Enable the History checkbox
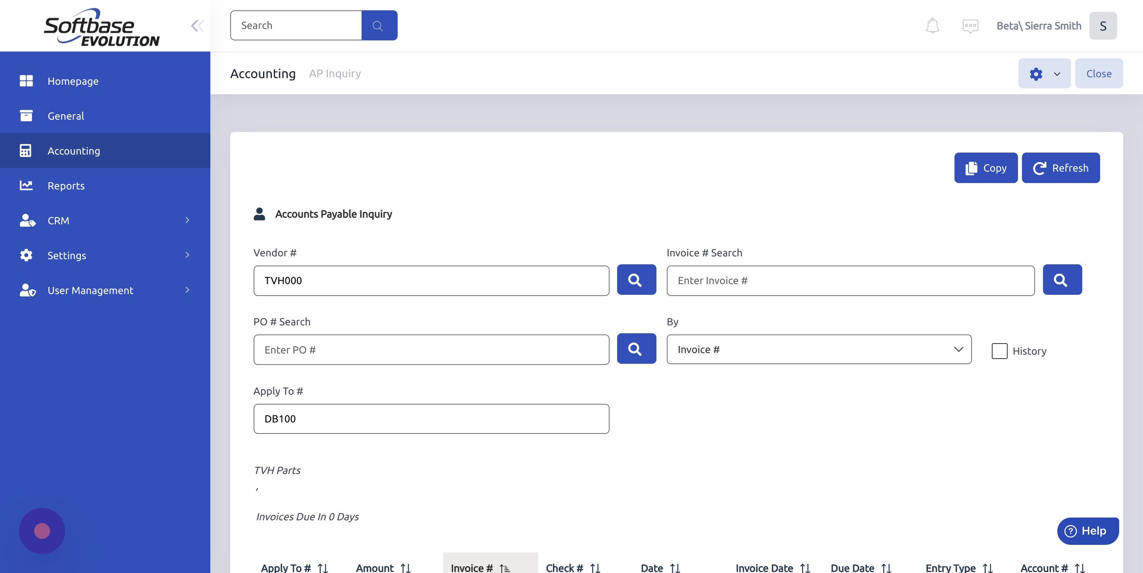1143x573 pixels. pos(999,351)
